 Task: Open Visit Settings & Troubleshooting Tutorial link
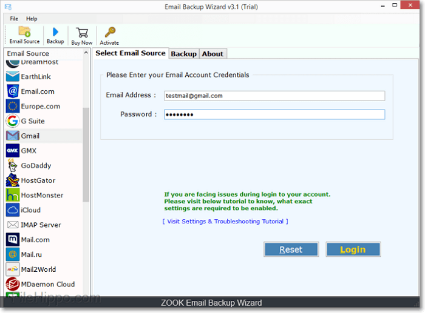(x=225, y=222)
